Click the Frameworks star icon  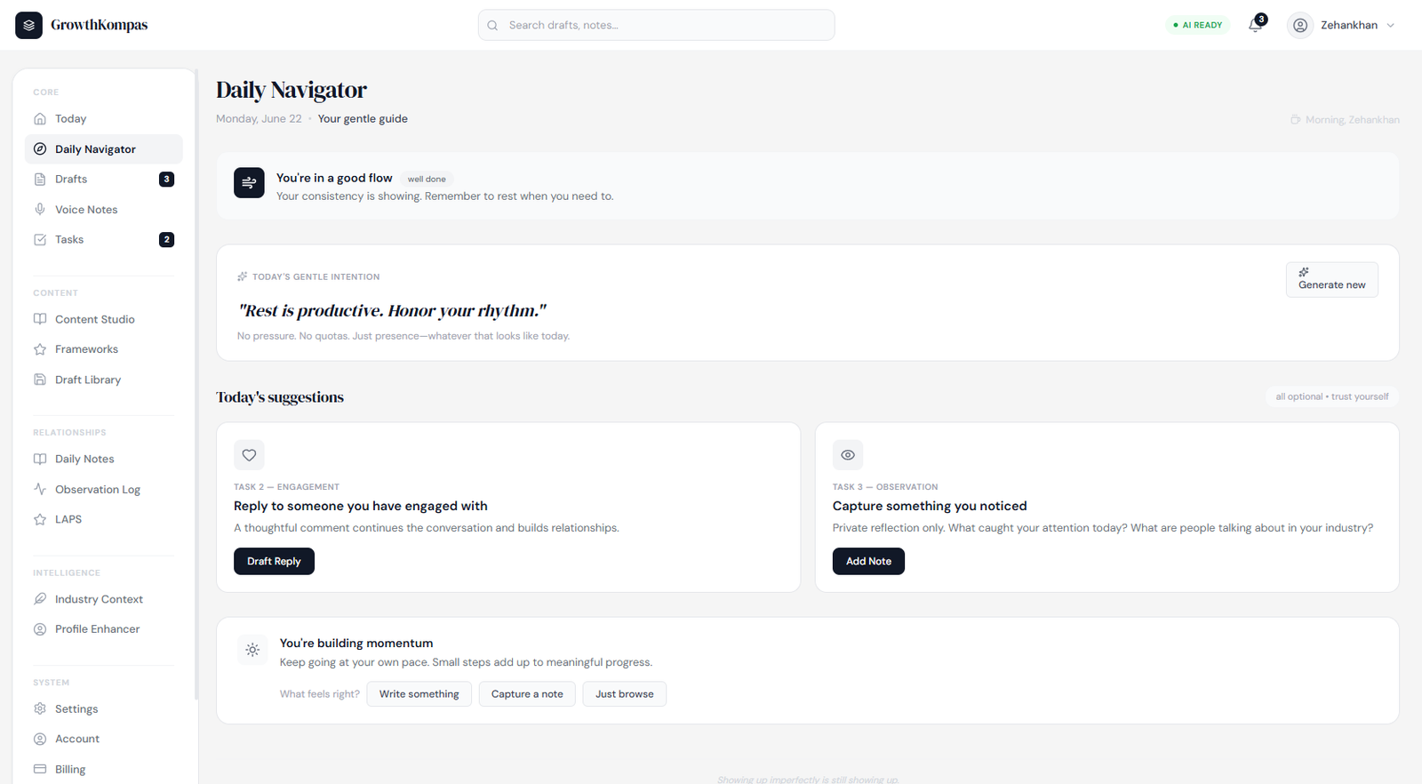coord(40,349)
